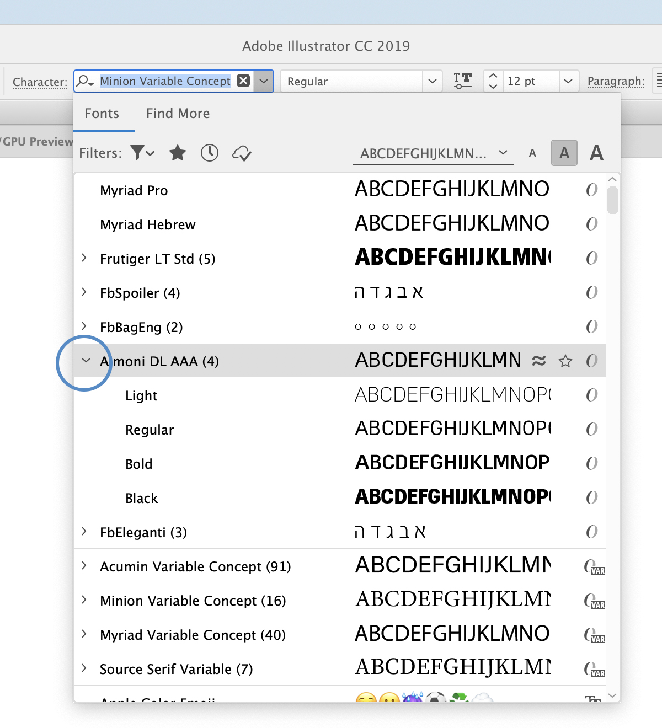Click OpenType icon for FbSpoiler
Image resolution: width=662 pixels, height=728 pixels.
tap(591, 292)
